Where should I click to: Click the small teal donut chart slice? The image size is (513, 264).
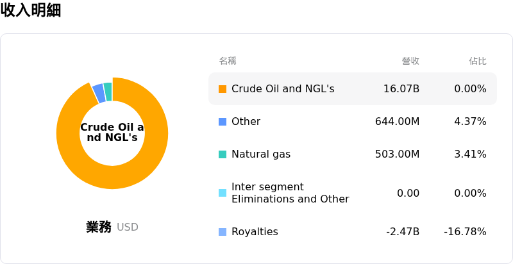(x=108, y=92)
